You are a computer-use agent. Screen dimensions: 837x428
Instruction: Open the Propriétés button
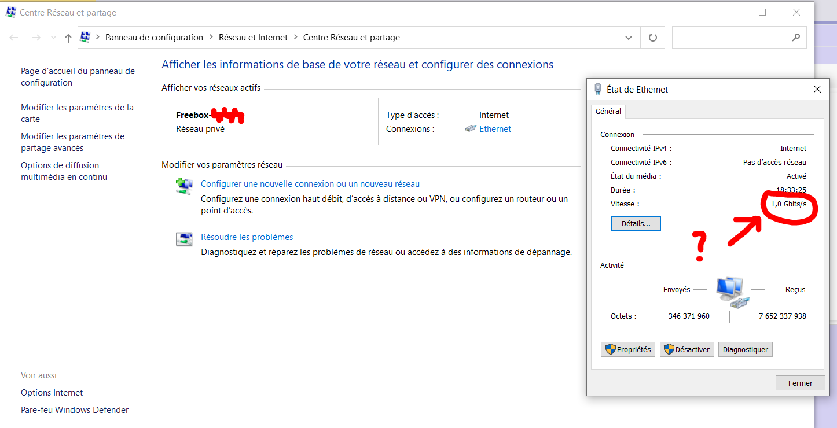pos(628,349)
